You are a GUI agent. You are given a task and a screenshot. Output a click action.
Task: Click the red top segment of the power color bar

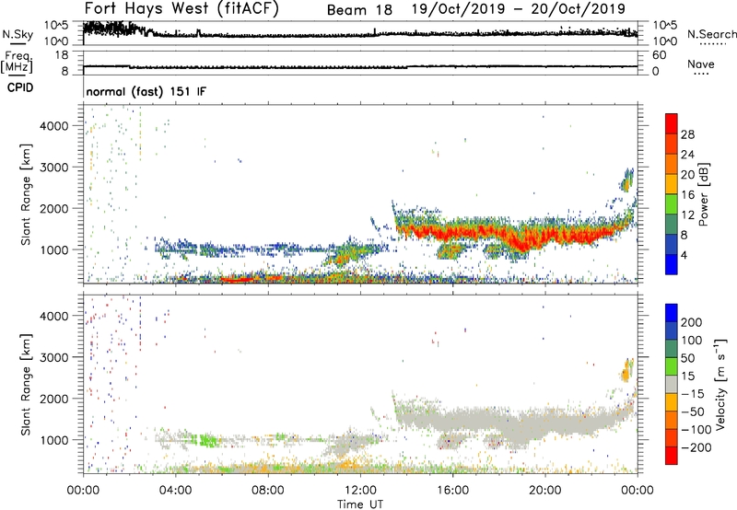(672, 123)
